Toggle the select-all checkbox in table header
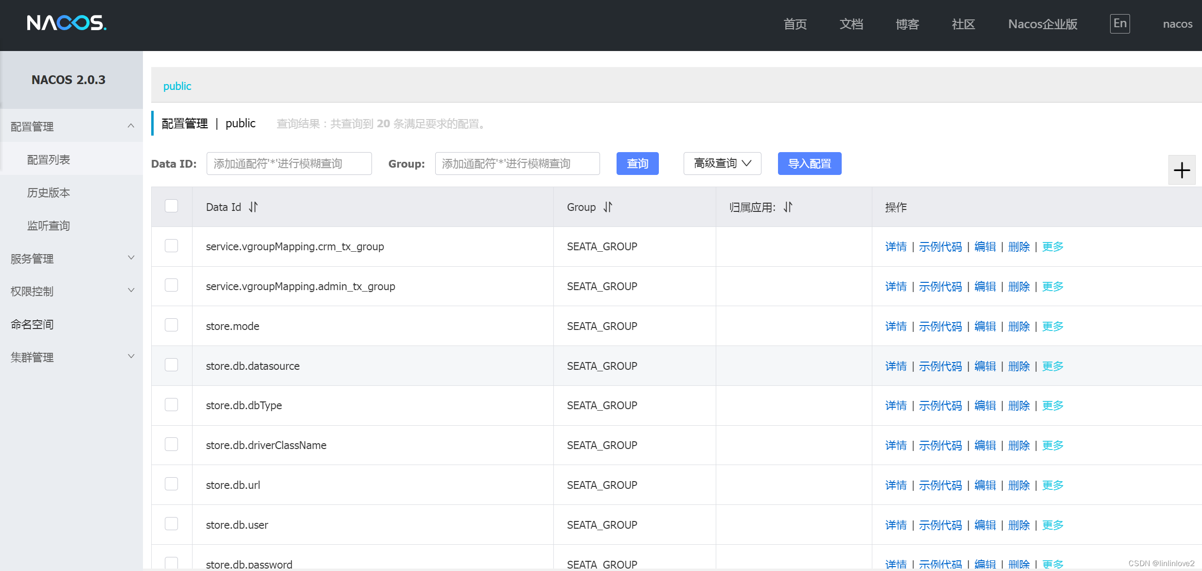 [171, 206]
